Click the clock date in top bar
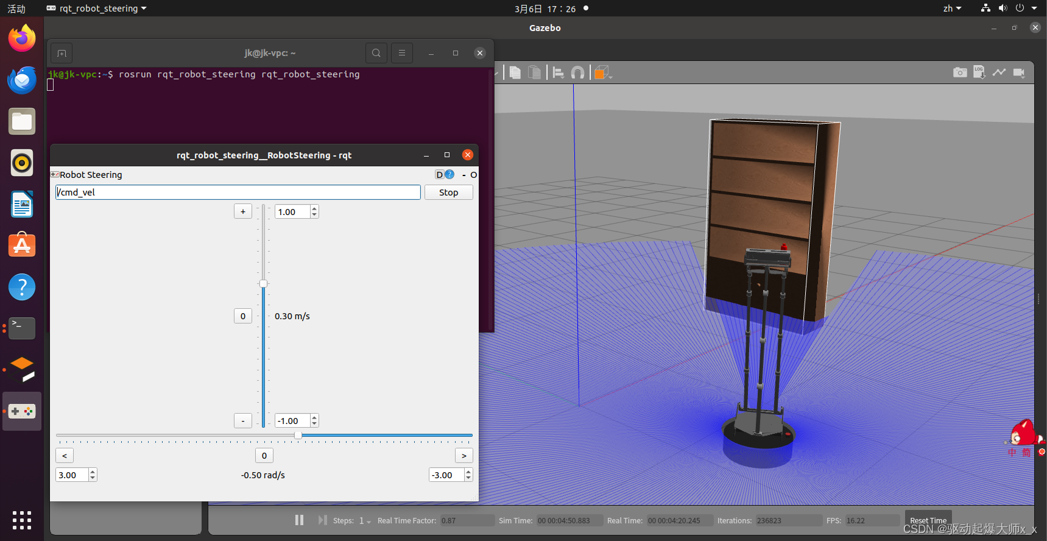 pyautogui.click(x=545, y=9)
